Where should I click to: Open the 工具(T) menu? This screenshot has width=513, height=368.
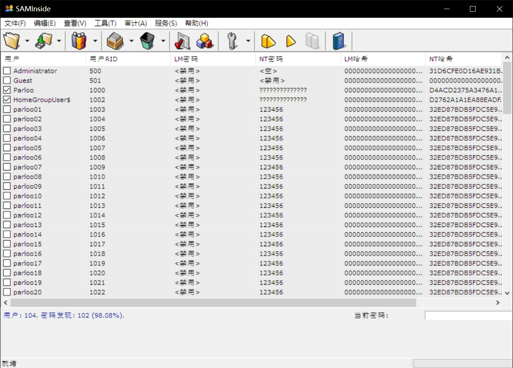(105, 23)
